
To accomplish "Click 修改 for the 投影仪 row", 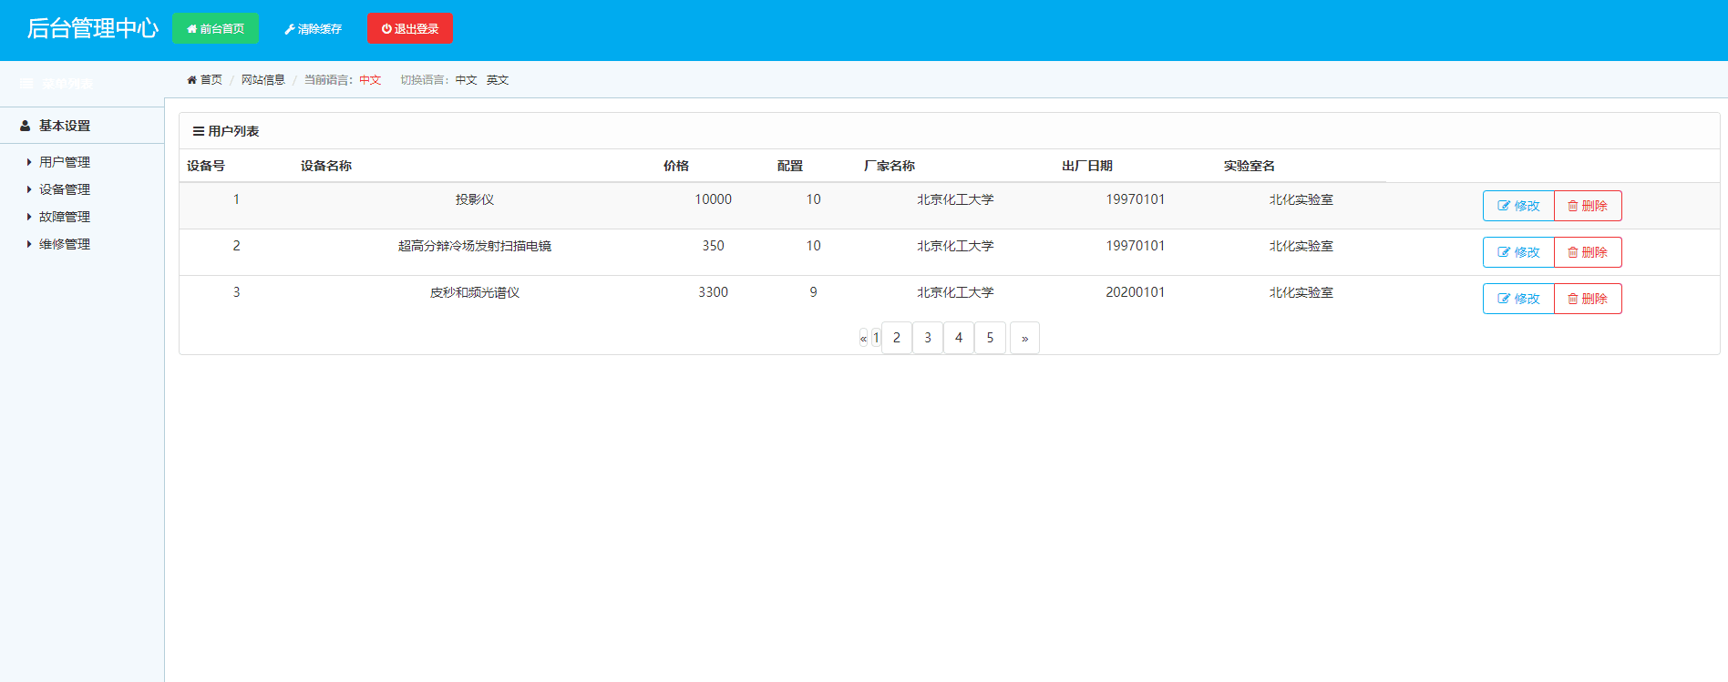I will (x=1518, y=206).
